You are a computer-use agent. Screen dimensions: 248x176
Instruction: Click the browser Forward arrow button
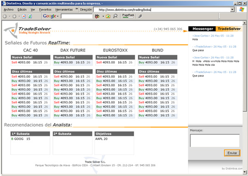click(x=14, y=16)
